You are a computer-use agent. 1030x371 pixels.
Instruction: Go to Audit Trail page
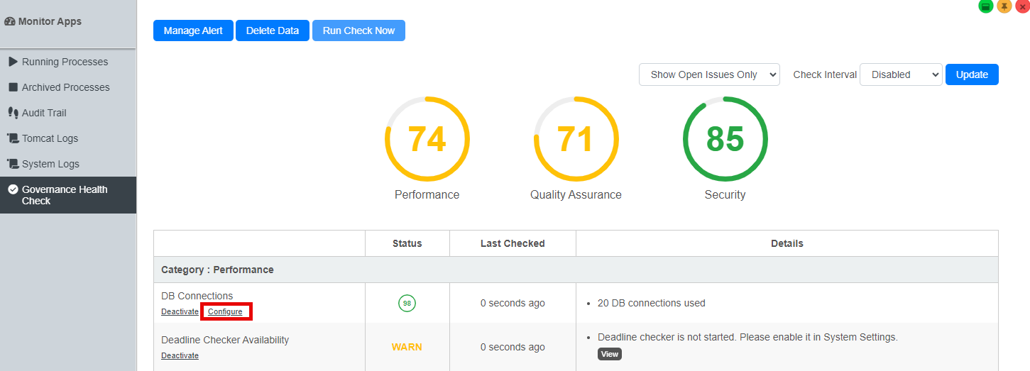[68, 113]
